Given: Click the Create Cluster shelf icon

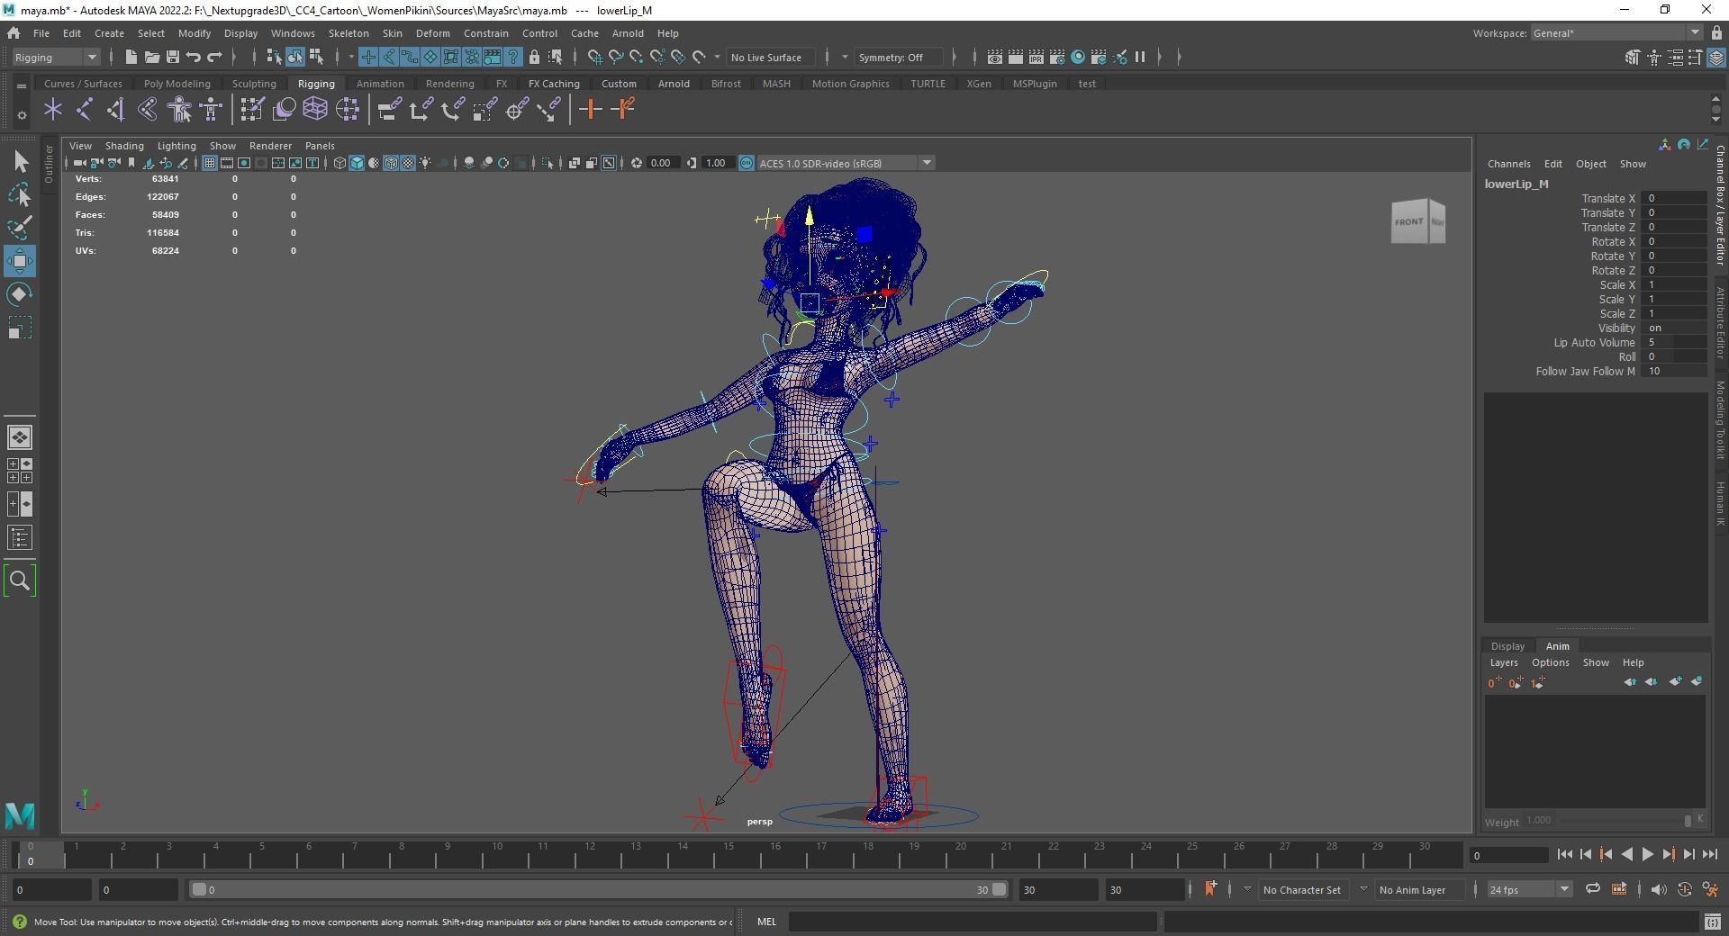Looking at the screenshot, I should point(347,110).
